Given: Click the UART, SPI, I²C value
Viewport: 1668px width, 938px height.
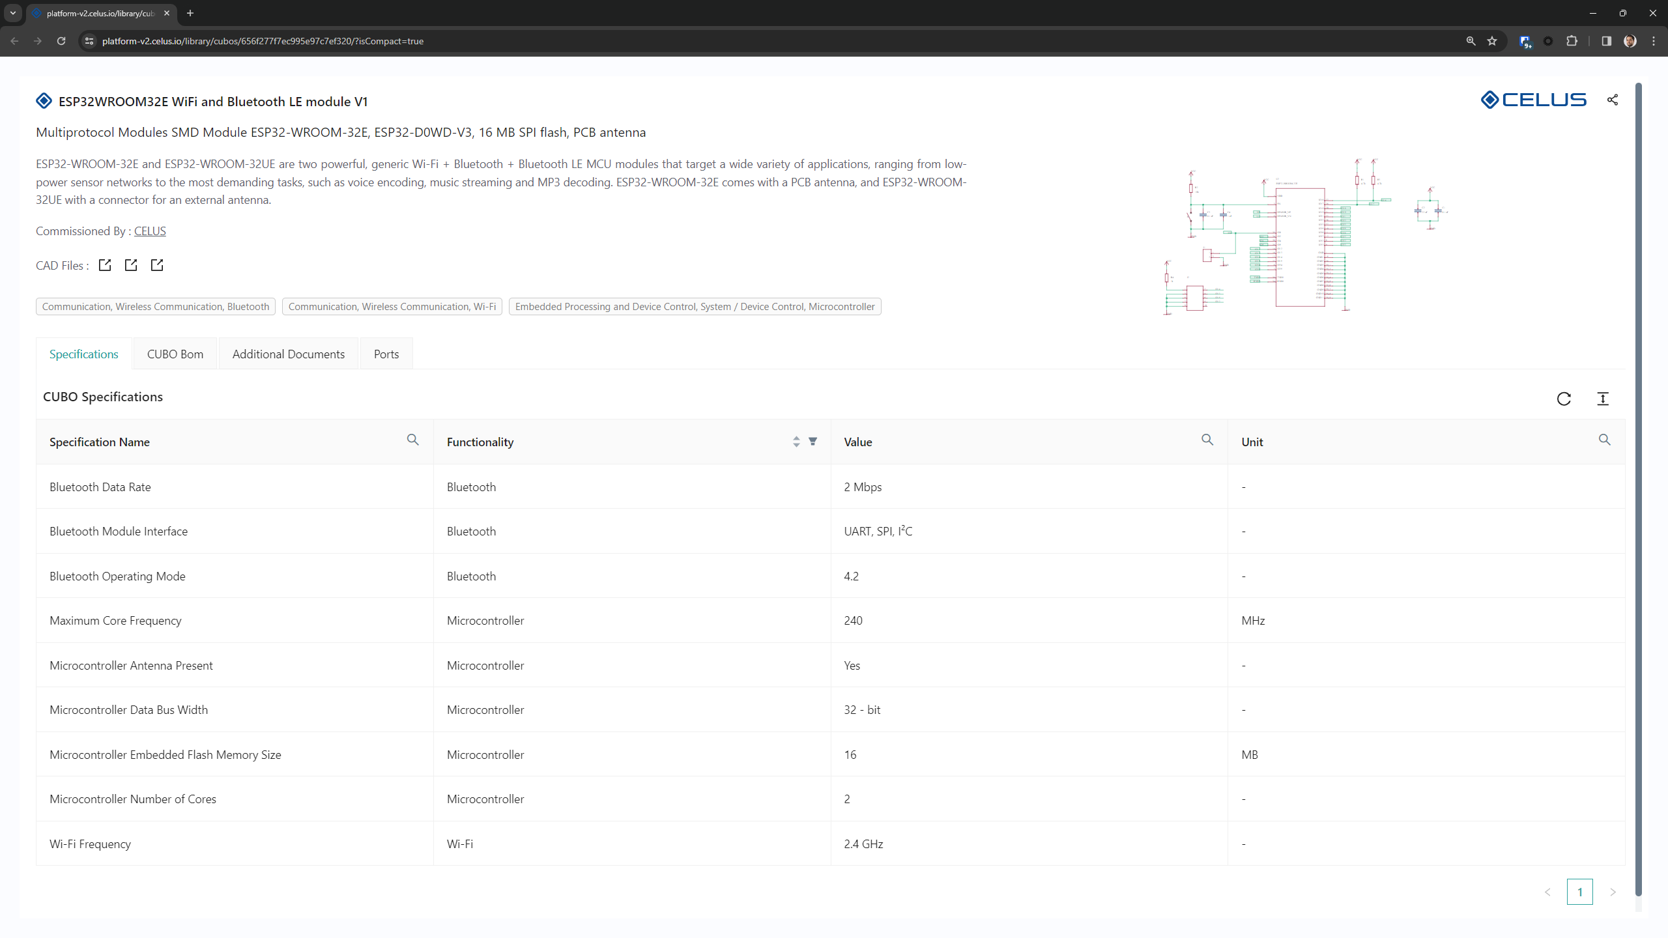Looking at the screenshot, I should [x=878, y=532].
